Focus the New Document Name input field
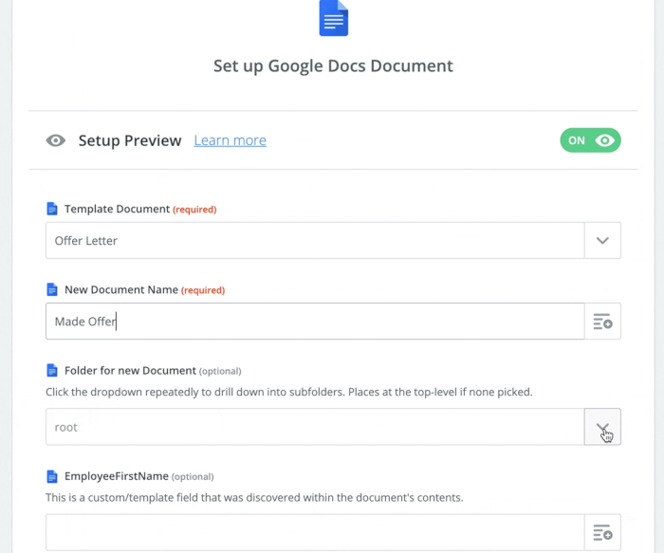The height and width of the screenshot is (553, 664). (x=315, y=322)
